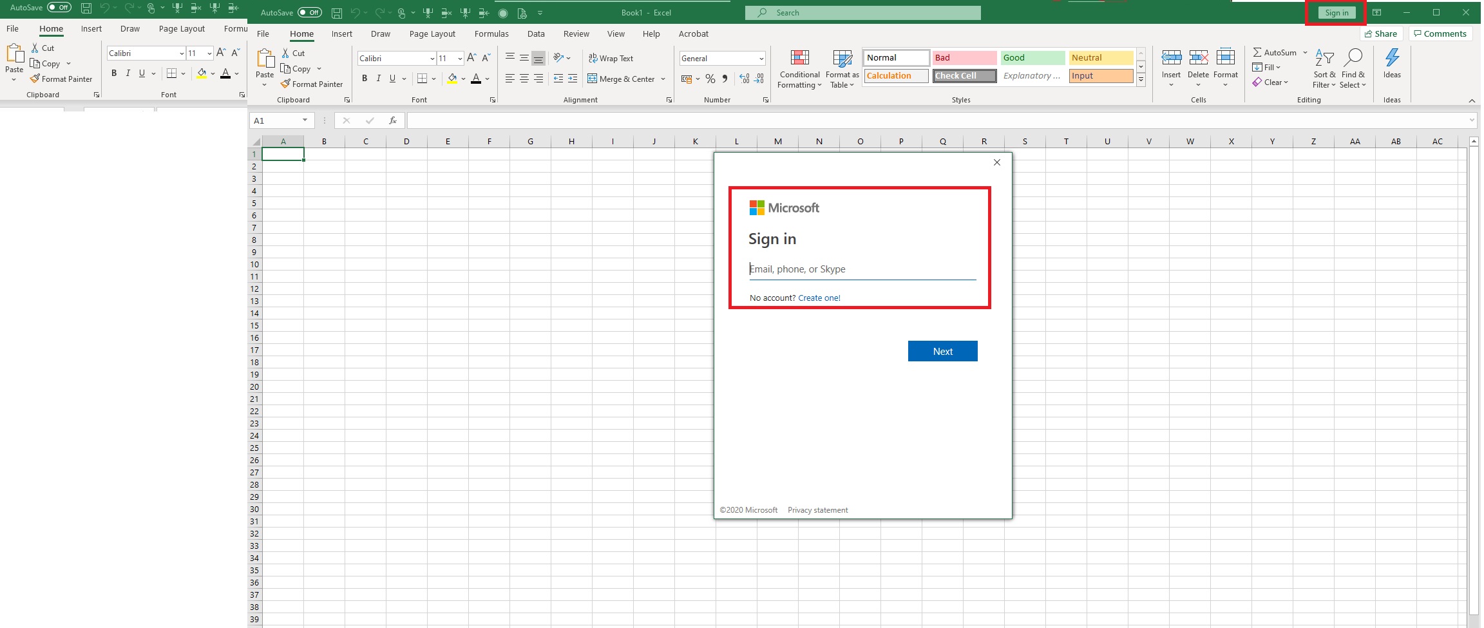
Task: Increase font size in Book1 ribbon
Action: [x=471, y=58]
